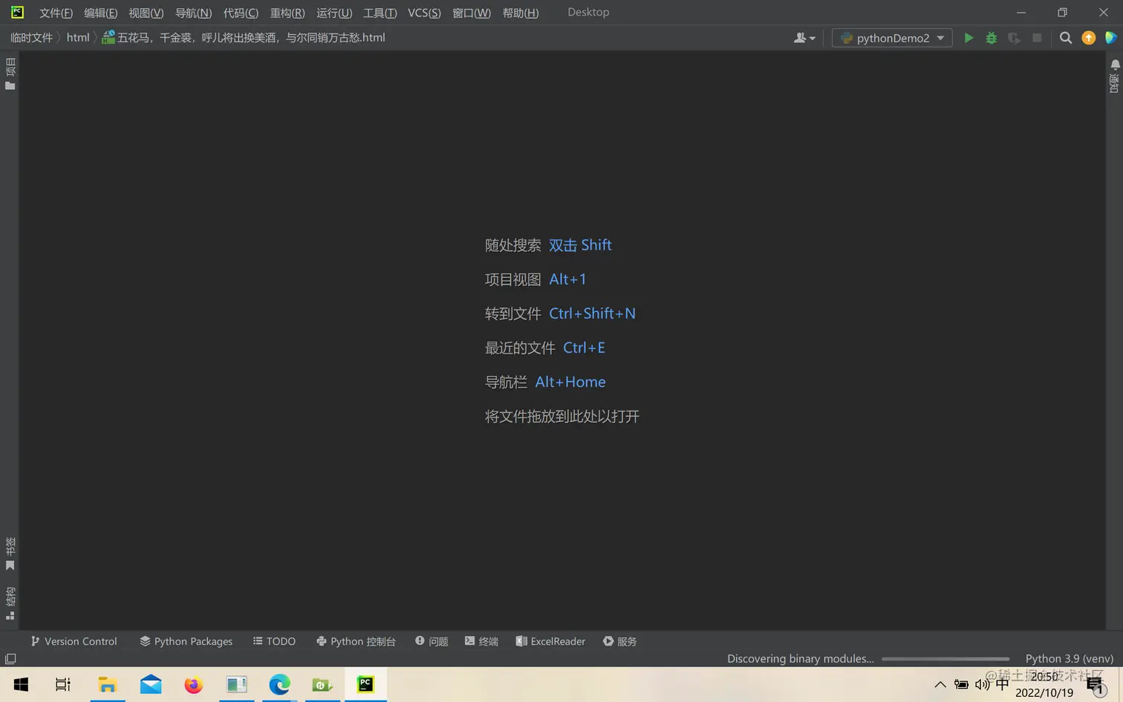Click the Run with Coverage icon
Viewport: 1123px width, 702px height.
tap(1014, 38)
